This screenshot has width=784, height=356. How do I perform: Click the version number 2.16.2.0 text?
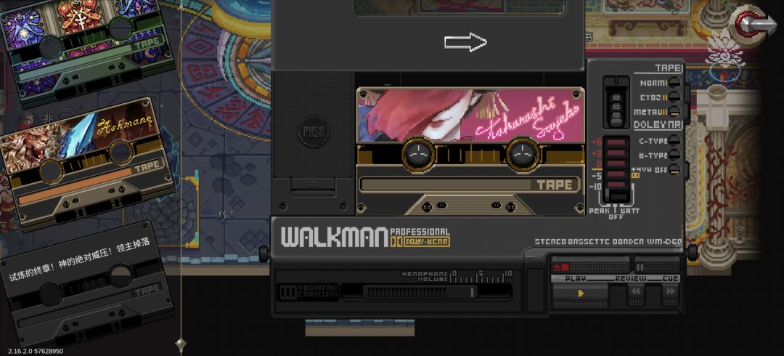35,351
